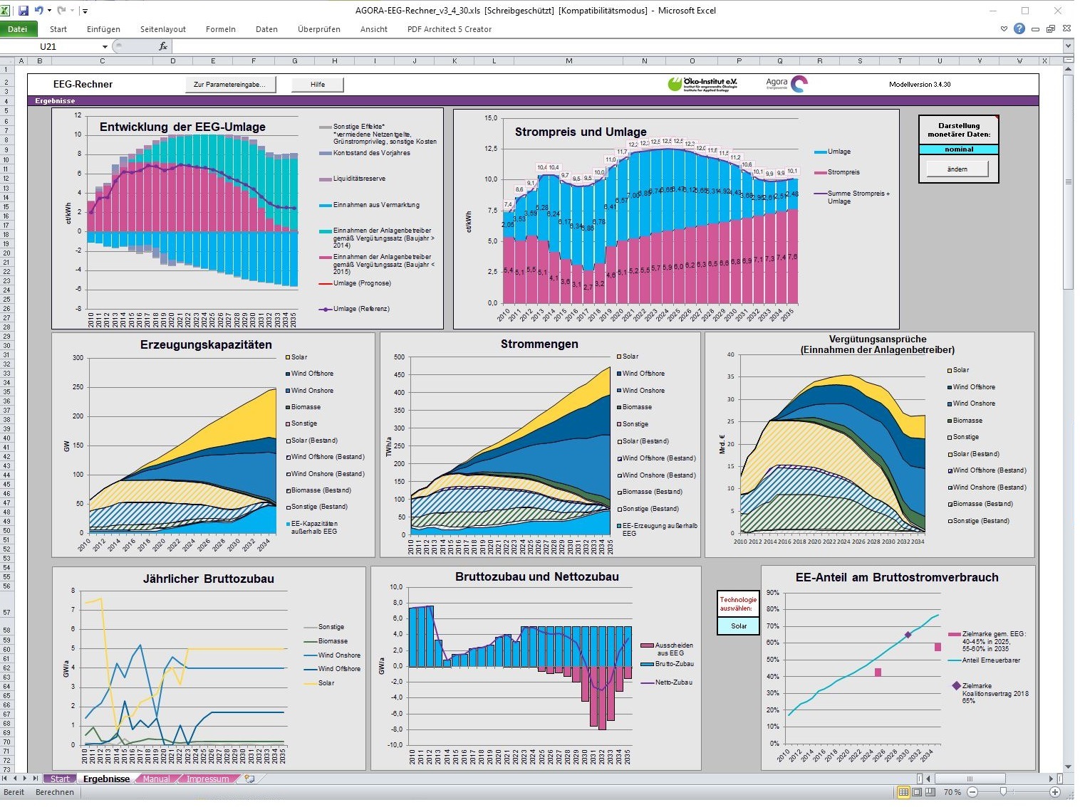This screenshot has height=807, width=1080.
Task: Click the Undo arrow icon
Action: (x=39, y=11)
